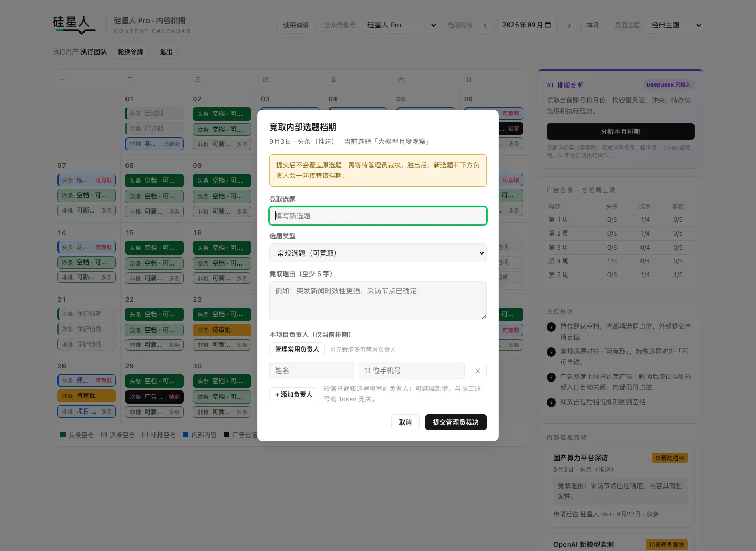Image resolution: width=756 pixels, height=551 pixels.
Task: Click 分析本月排期 button
Action: (621, 131)
